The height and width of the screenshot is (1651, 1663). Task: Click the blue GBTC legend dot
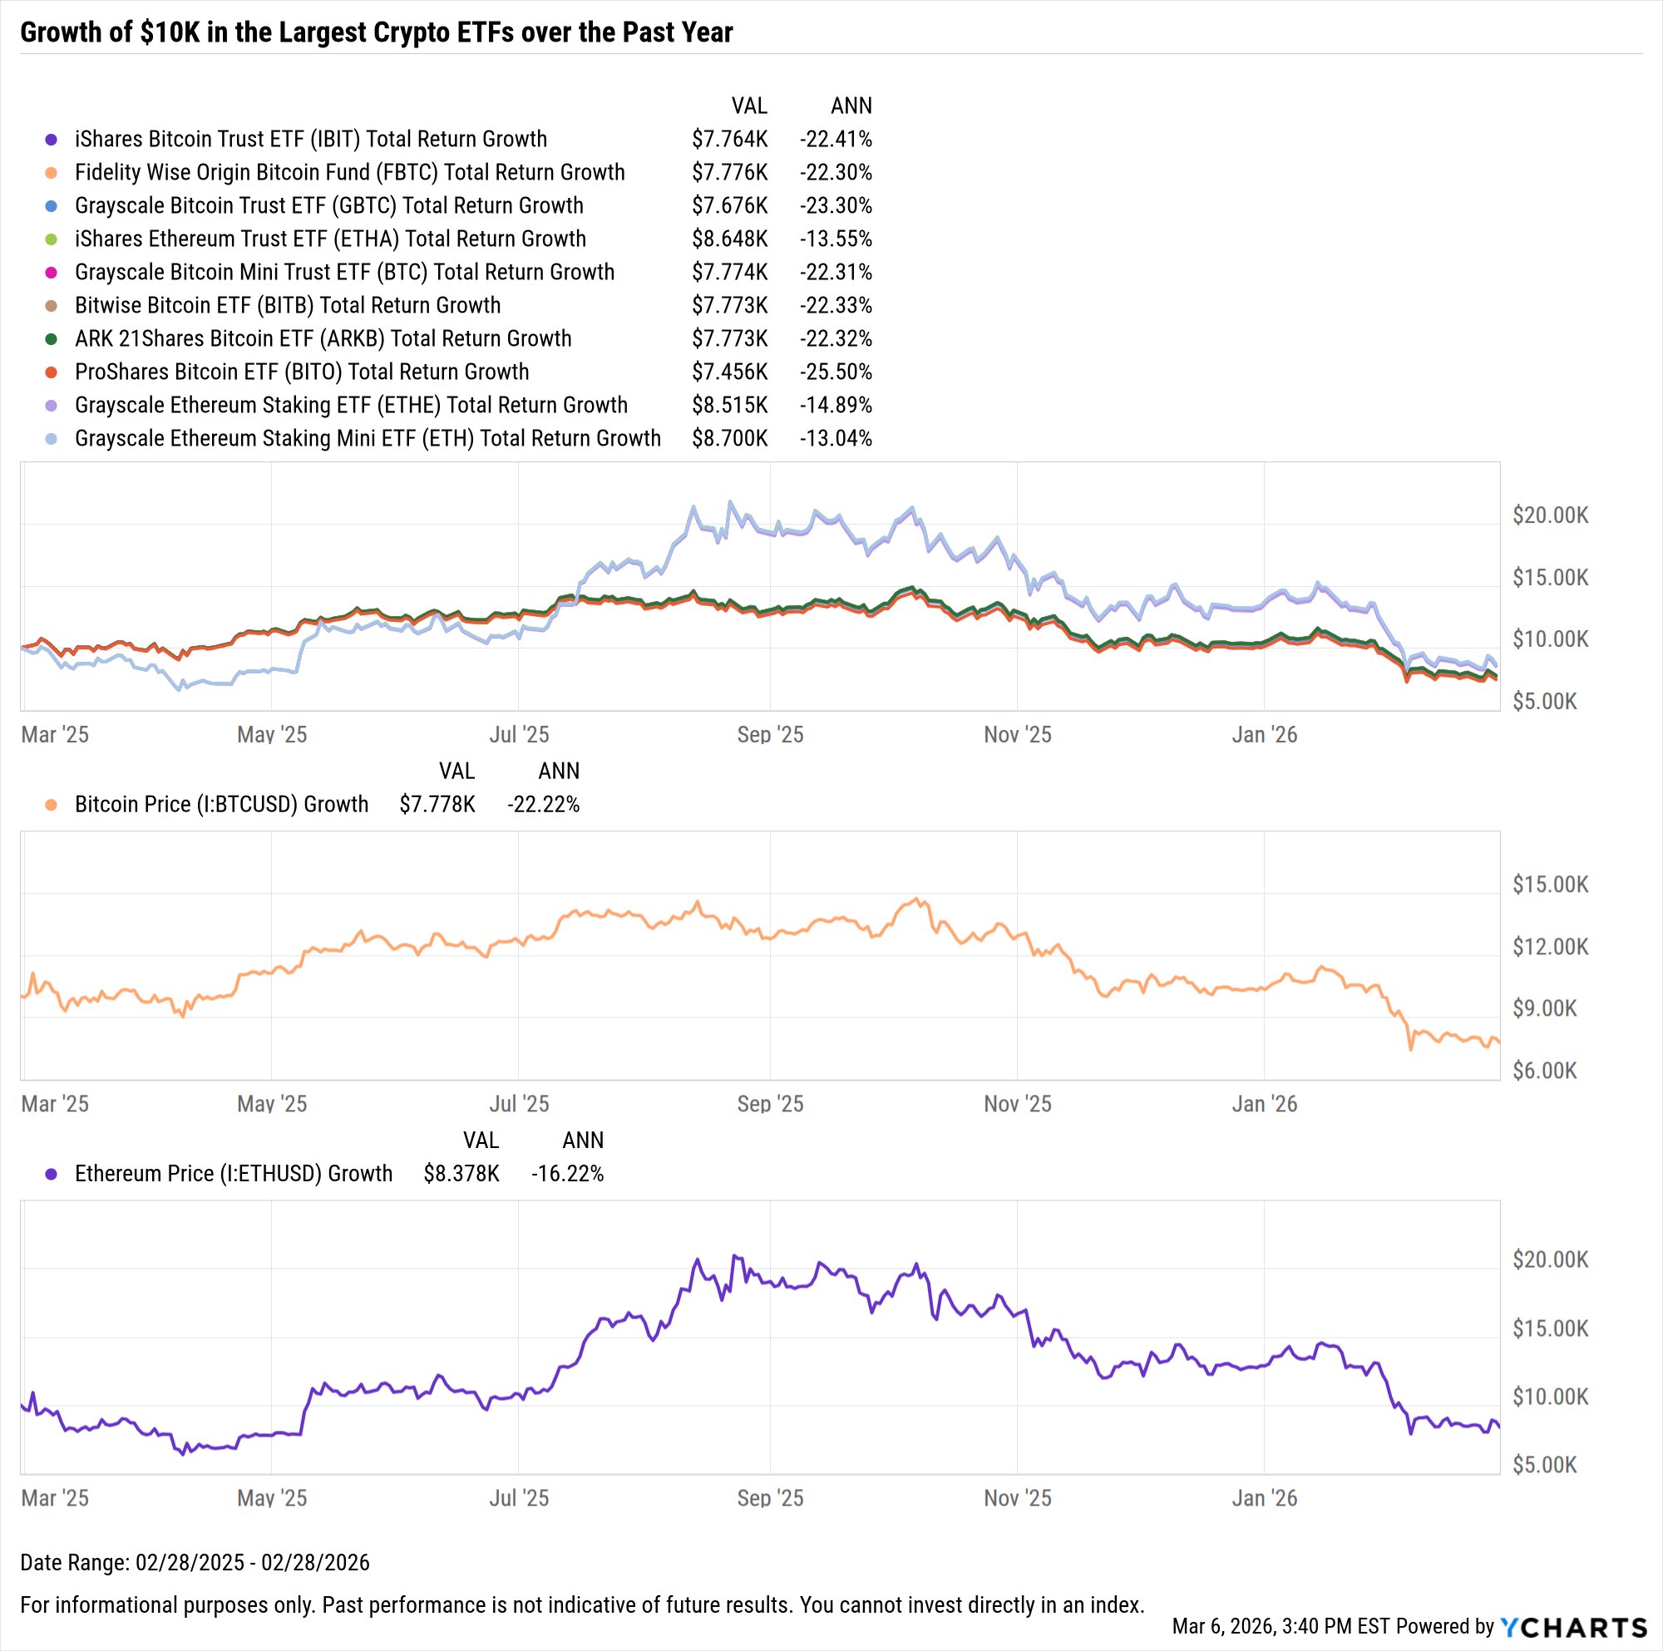52,205
